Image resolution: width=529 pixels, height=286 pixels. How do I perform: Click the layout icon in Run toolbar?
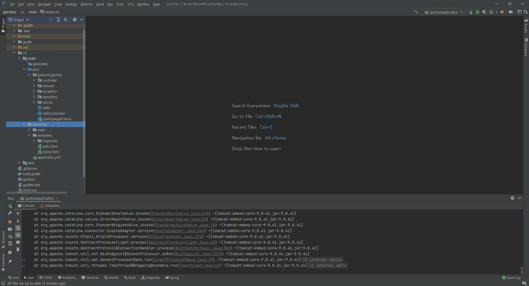pos(10,252)
